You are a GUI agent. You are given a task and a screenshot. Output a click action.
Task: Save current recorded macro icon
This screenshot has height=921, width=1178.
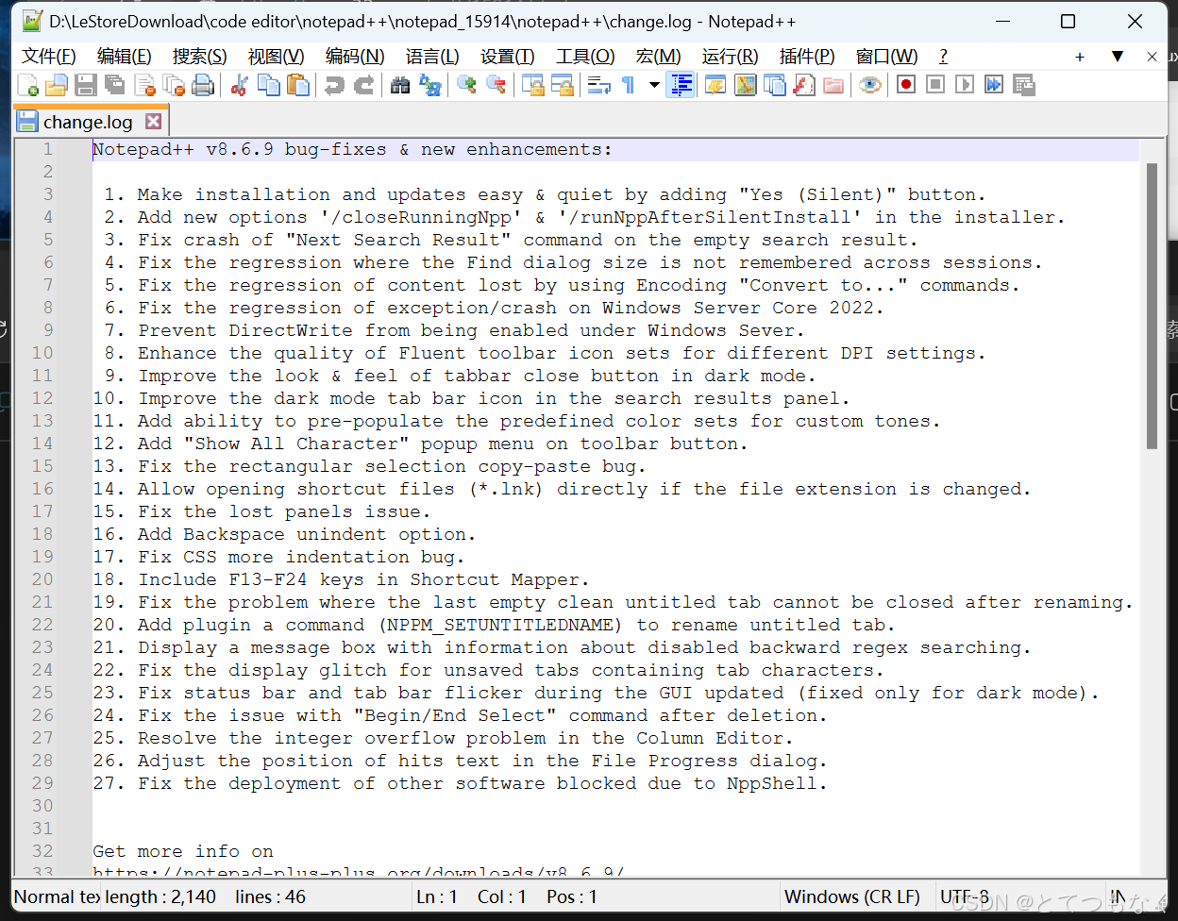pyautogui.click(x=1023, y=86)
